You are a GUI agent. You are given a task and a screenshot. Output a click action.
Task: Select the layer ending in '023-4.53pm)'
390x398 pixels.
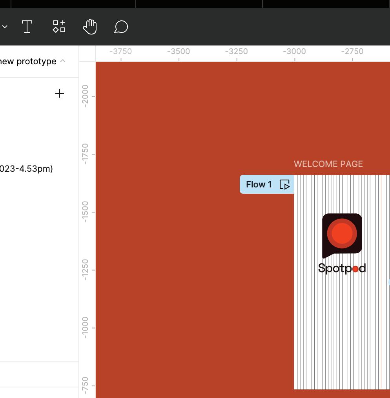26,169
